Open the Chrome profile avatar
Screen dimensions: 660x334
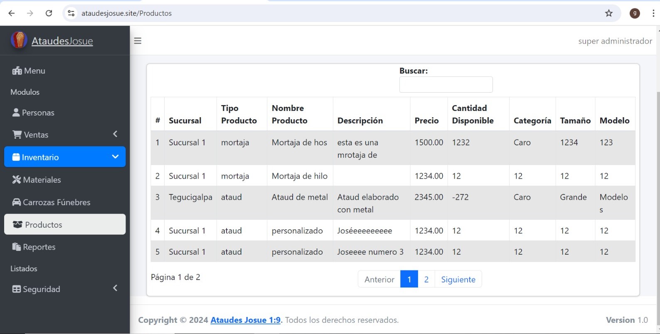(x=634, y=13)
